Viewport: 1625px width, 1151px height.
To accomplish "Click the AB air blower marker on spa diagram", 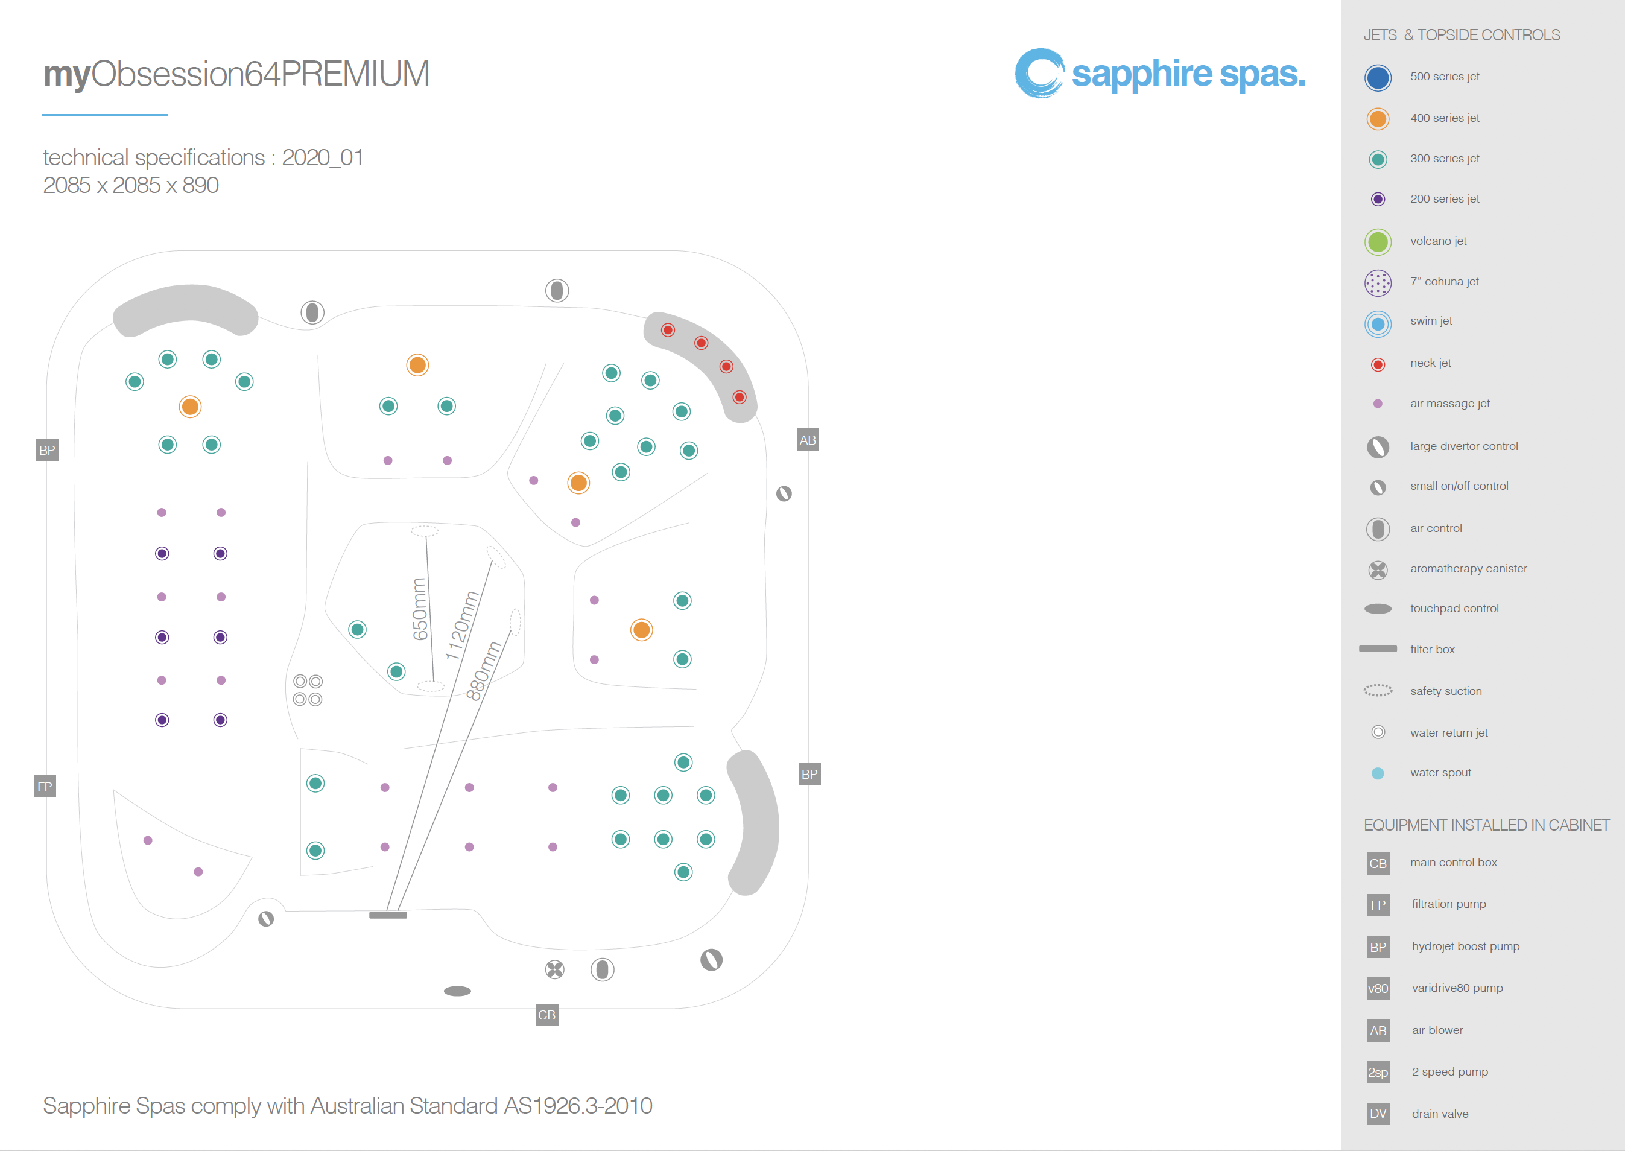I will [807, 440].
